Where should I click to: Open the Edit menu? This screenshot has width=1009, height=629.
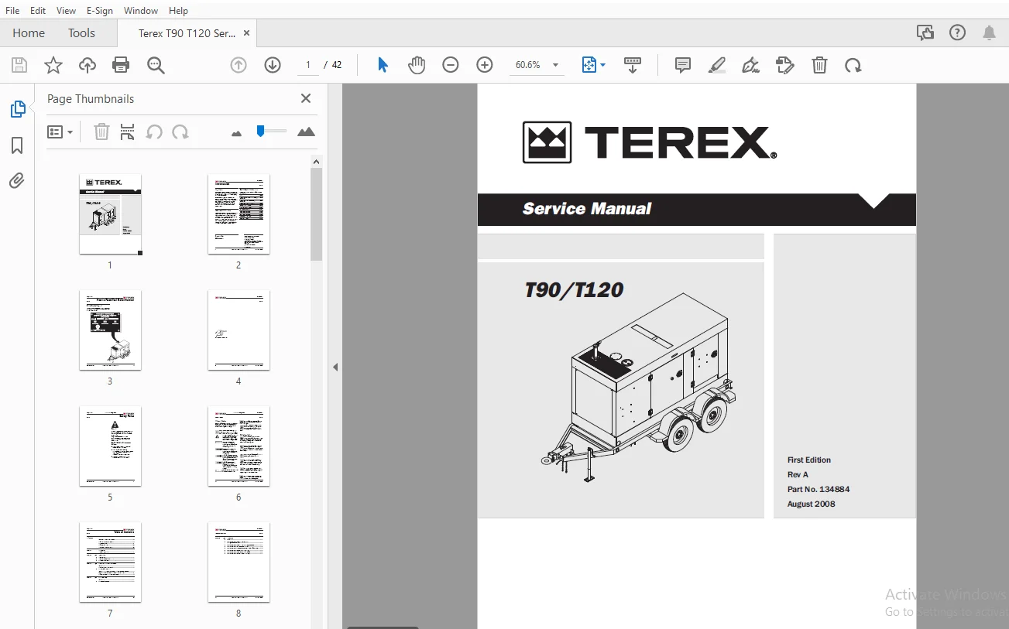pyautogui.click(x=38, y=11)
